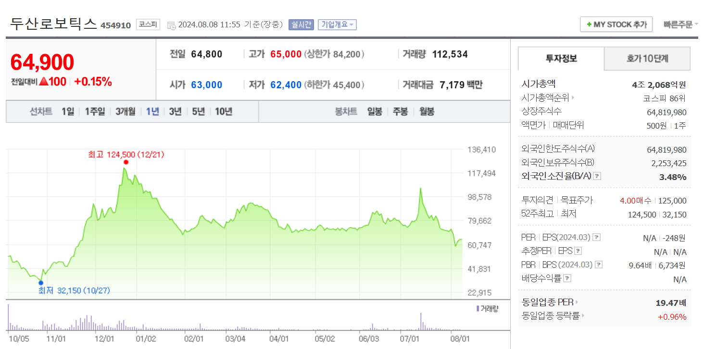Click the 136,410 price axis label
The height and width of the screenshot is (349, 704).
(482, 150)
